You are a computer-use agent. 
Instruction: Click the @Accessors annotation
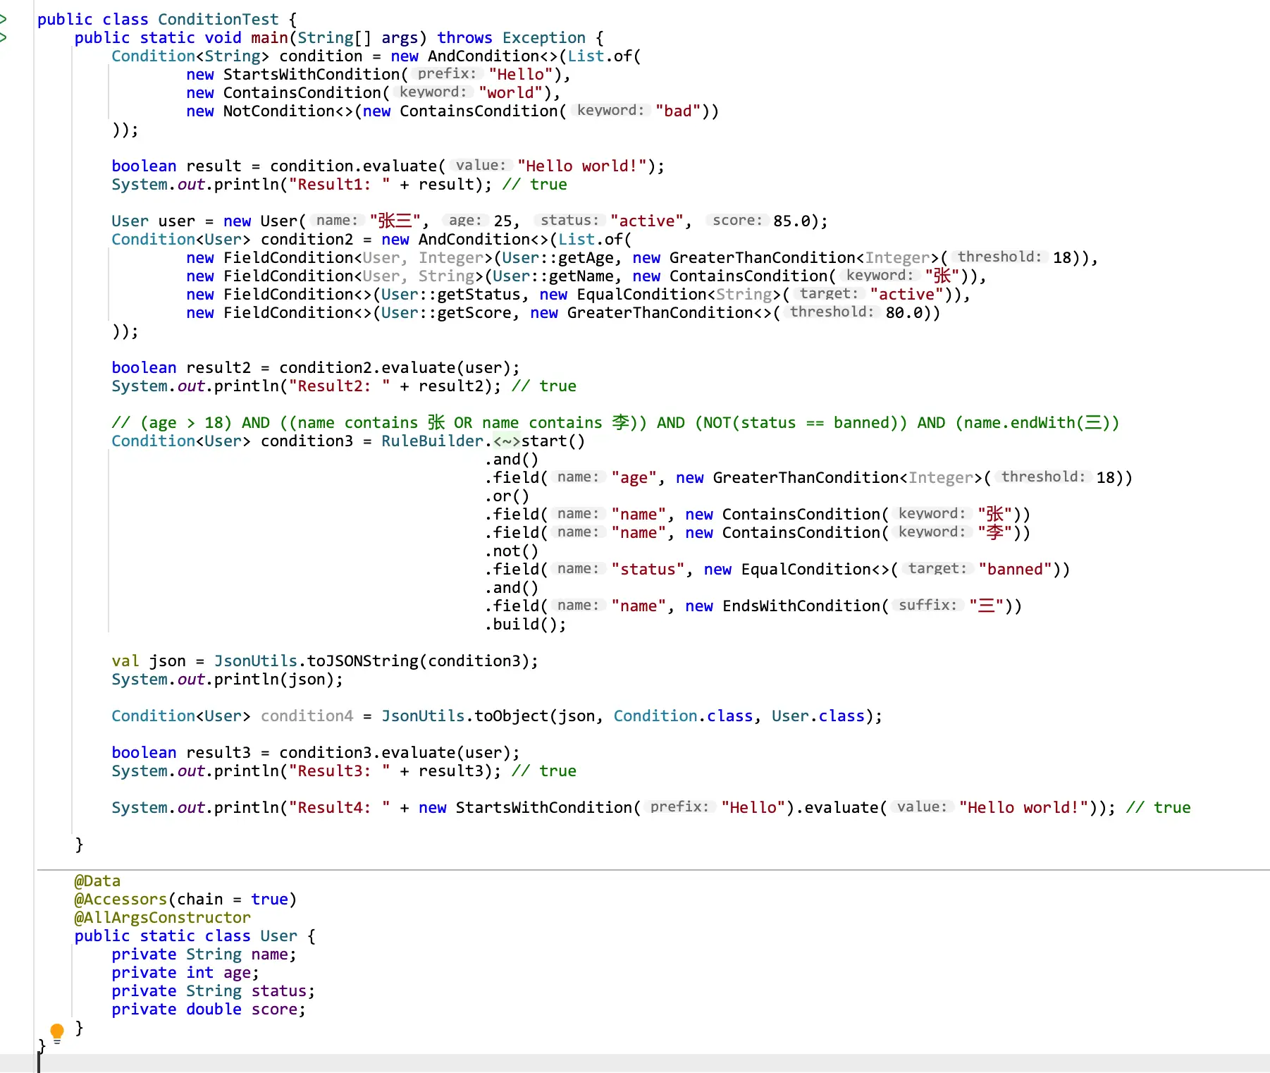point(121,900)
